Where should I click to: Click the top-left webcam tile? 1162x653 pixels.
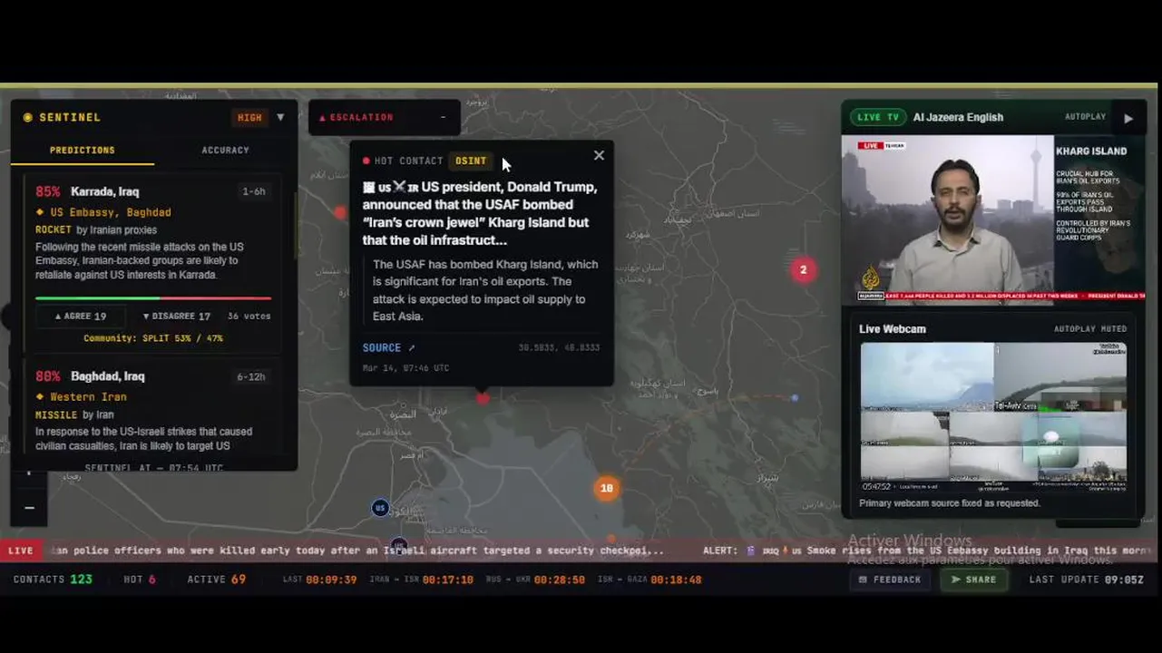pyautogui.click(x=927, y=376)
